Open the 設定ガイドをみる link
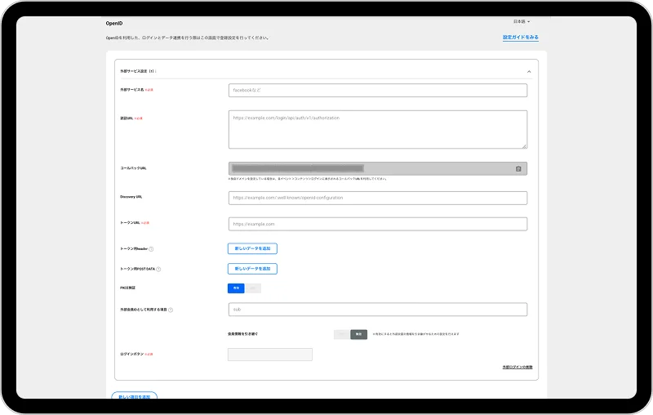The width and height of the screenshot is (653, 415). pos(520,38)
